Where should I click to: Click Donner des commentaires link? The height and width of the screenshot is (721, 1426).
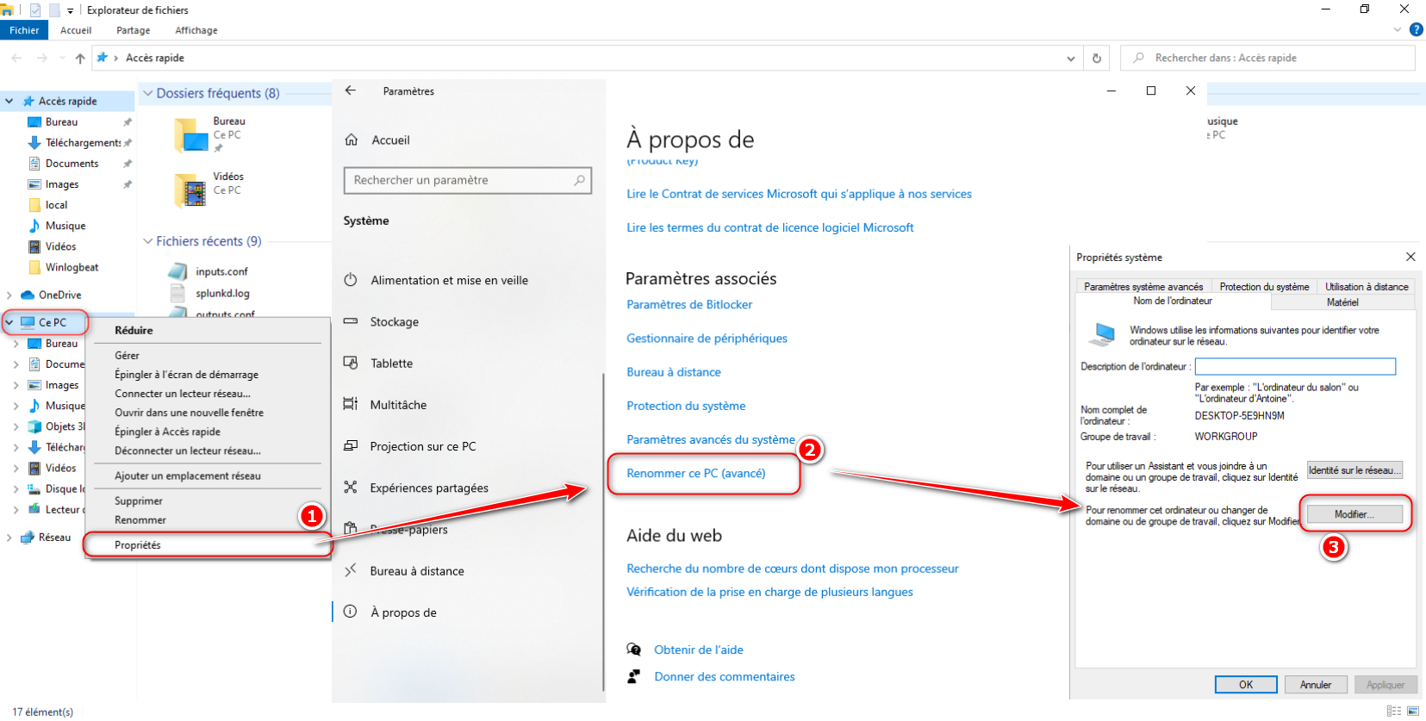pos(725,676)
